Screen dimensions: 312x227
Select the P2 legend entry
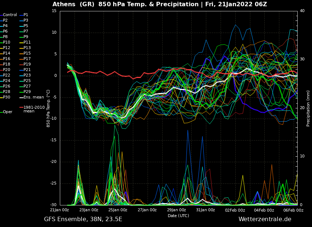5,20
